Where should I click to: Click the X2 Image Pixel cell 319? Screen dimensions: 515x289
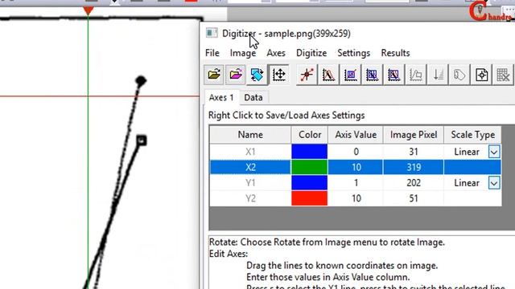(x=414, y=168)
